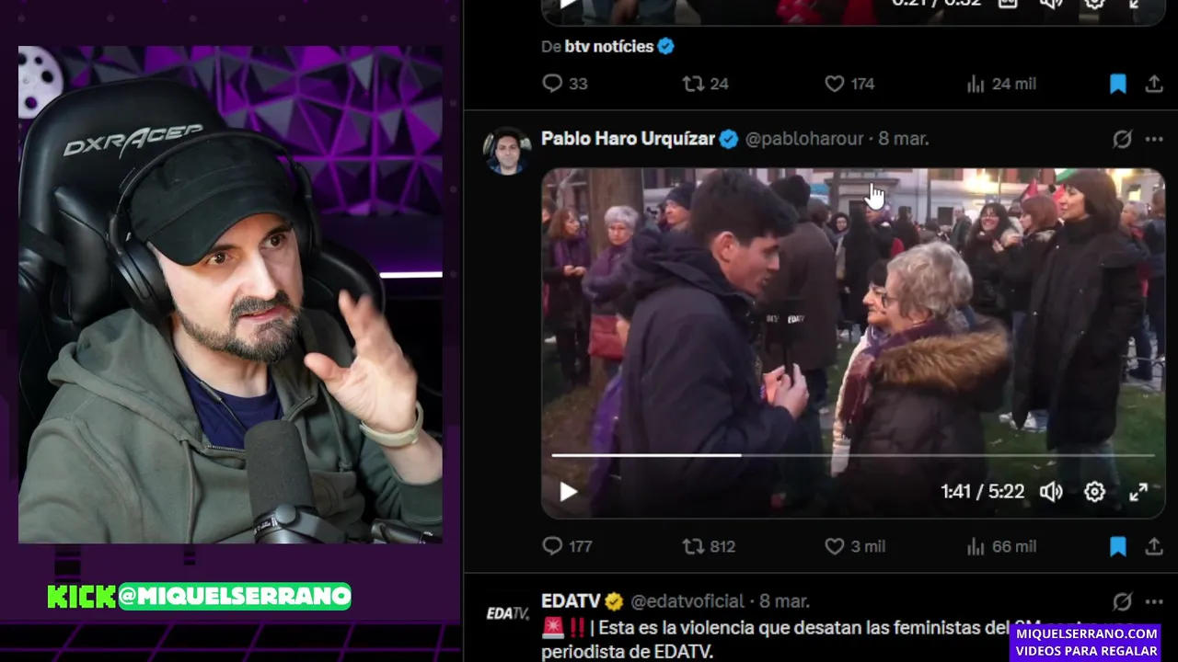Open video settings gear icon
This screenshot has width=1178, height=662.
[1094, 492]
